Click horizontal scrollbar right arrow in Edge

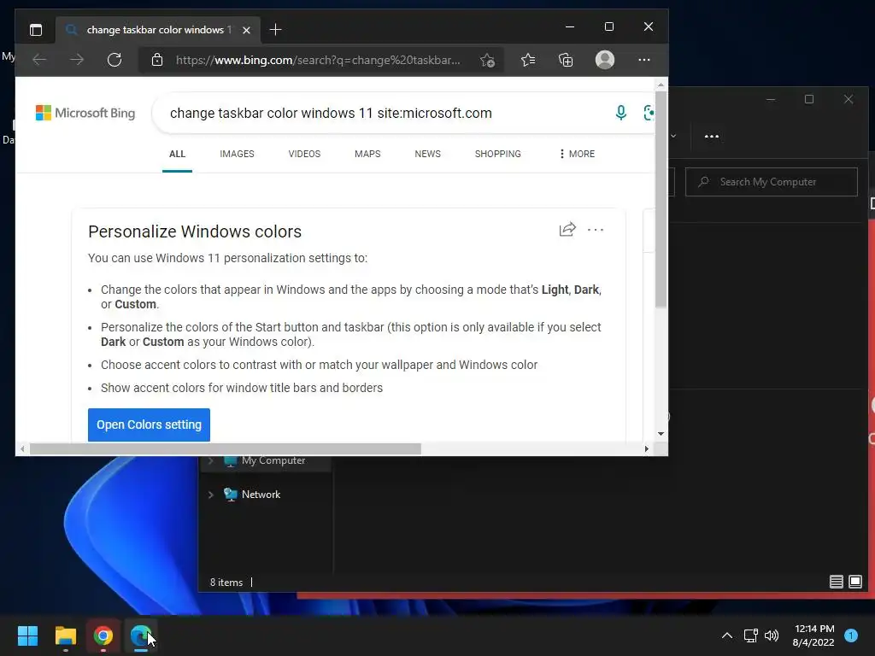coord(646,449)
